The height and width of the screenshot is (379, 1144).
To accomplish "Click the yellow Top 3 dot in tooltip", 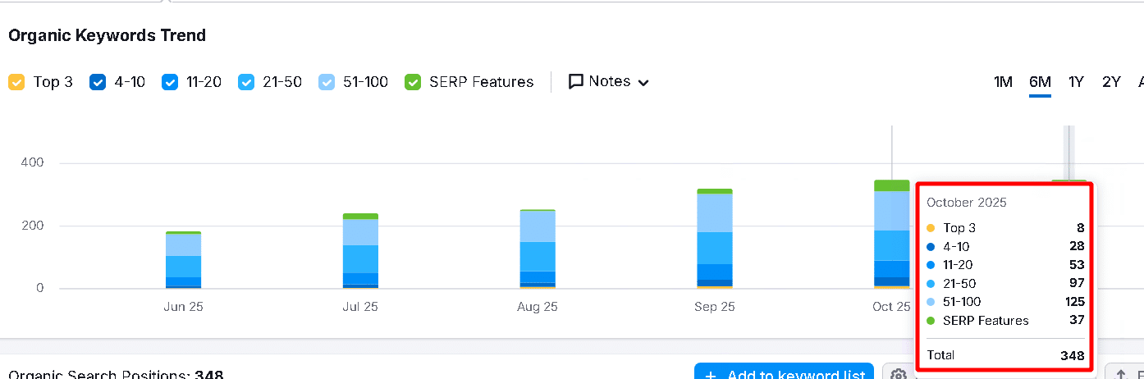I will [930, 228].
